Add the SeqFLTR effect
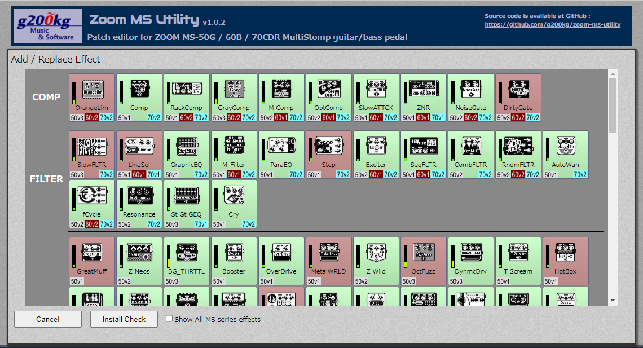643x348 pixels. [x=424, y=155]
